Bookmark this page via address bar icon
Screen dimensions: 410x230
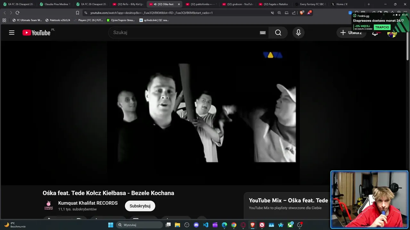pyautogui.click(x=78, y=13)
